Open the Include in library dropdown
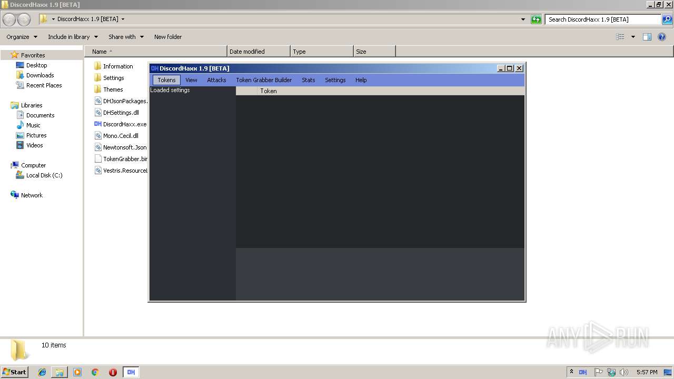This screenshot has height=379, width=674. point(73,37)
